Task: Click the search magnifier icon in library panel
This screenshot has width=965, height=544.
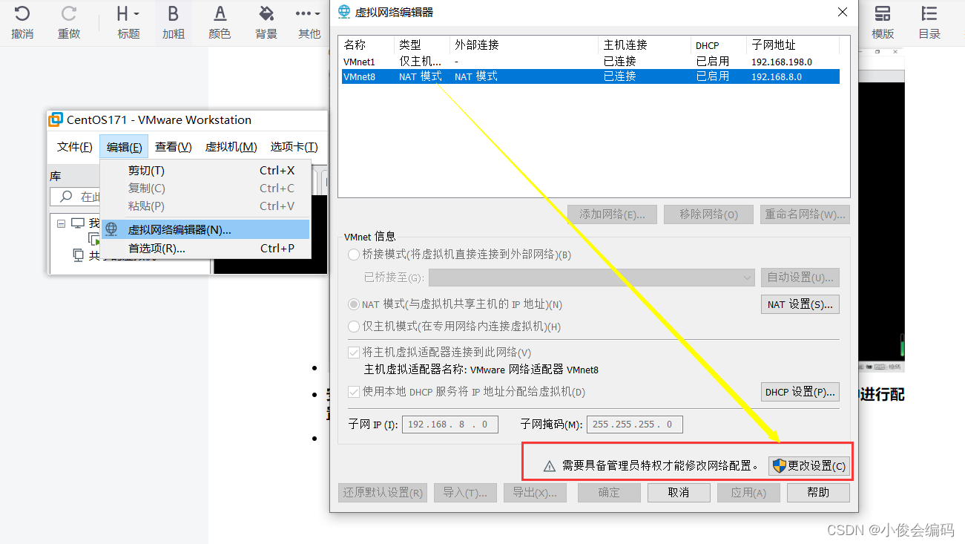Action: [x=66, y=197]
